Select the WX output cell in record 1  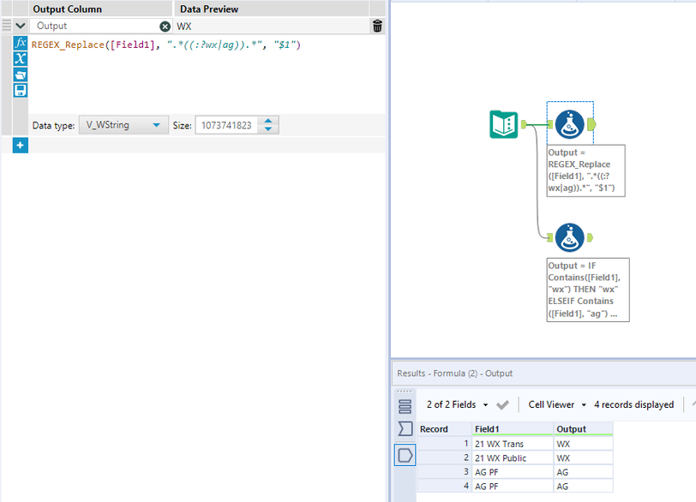[x=583, y=444]
